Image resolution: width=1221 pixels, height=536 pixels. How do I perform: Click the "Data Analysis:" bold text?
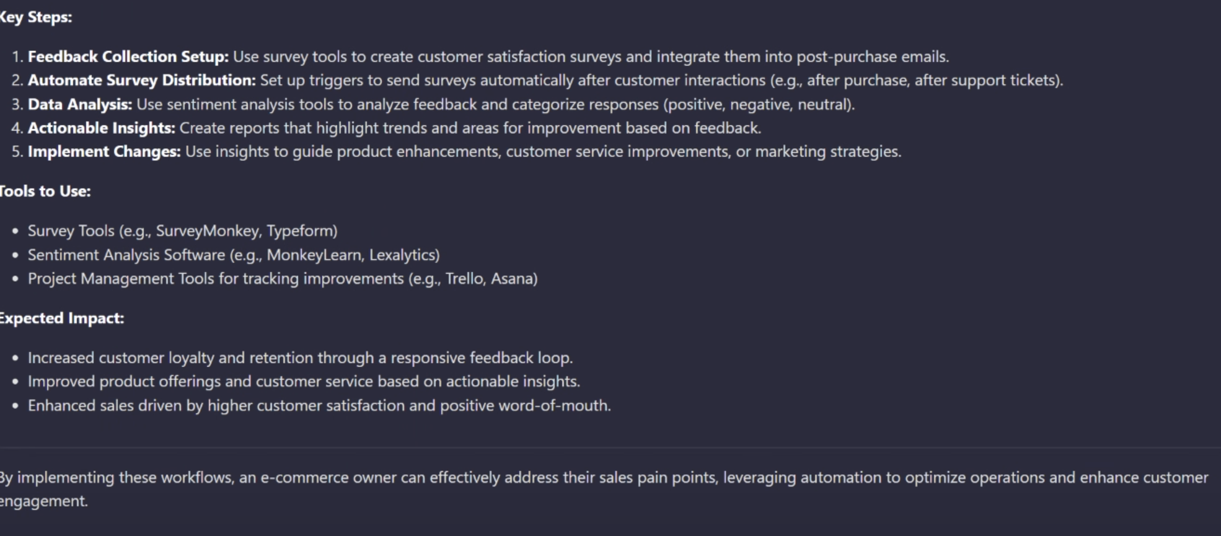coord(80,105)
